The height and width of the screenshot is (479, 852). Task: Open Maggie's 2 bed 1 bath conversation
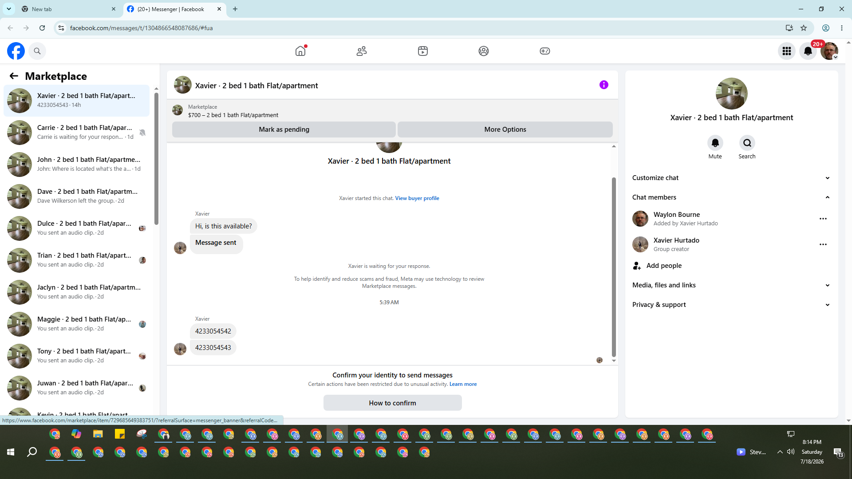click(x=77, y=324)
